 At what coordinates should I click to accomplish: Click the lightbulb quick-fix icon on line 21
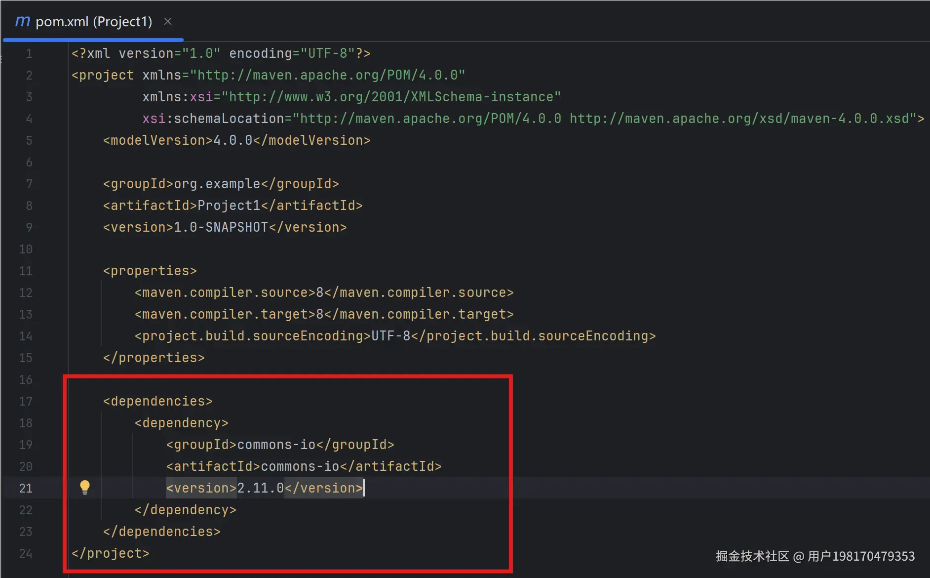pyautogui.click(x=85, y=487)
